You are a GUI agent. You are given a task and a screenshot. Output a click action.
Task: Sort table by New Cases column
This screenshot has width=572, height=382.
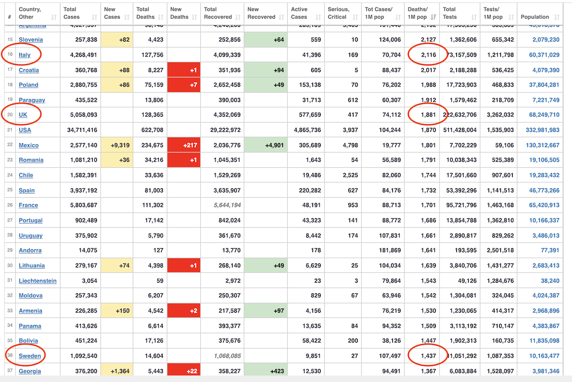[x=117, y=13]
